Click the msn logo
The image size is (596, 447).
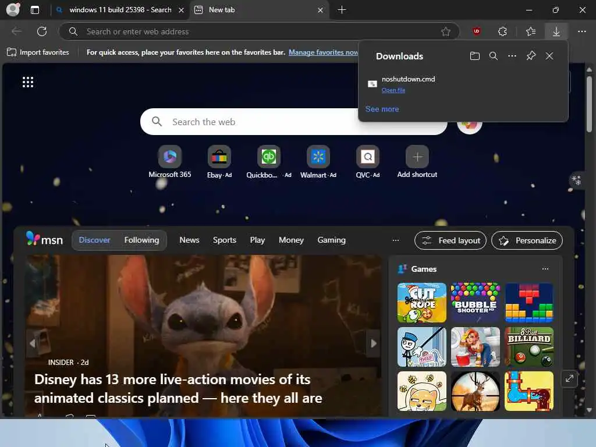(x=44, y=239)
